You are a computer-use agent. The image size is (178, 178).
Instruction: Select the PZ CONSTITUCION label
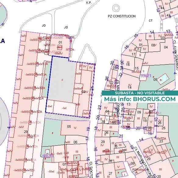(122, 16)
